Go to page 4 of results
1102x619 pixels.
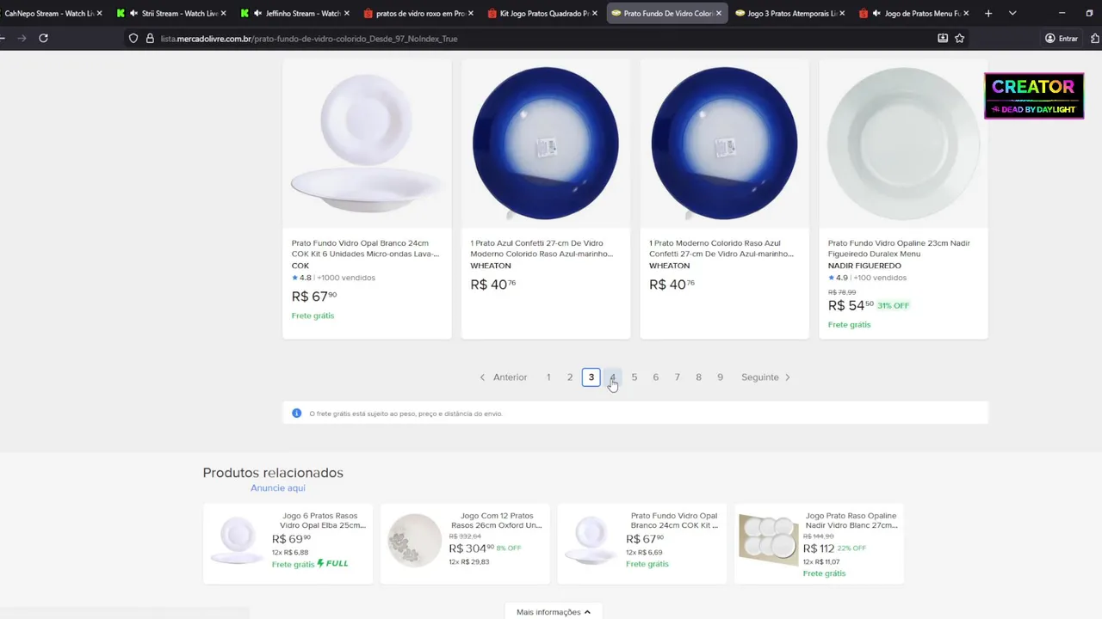point(613,377)
